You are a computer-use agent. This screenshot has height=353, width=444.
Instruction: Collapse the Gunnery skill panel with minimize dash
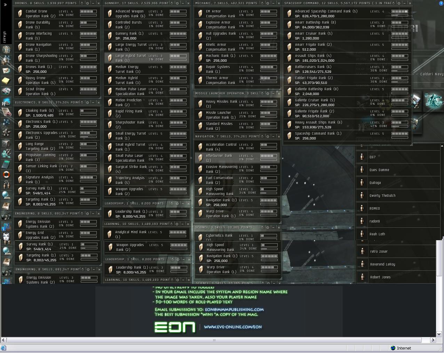(x=183, y=3)
